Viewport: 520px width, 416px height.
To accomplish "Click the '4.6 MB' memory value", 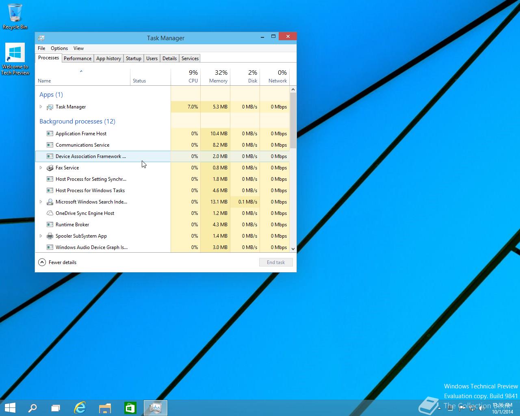I will click(x=220, y=191).
